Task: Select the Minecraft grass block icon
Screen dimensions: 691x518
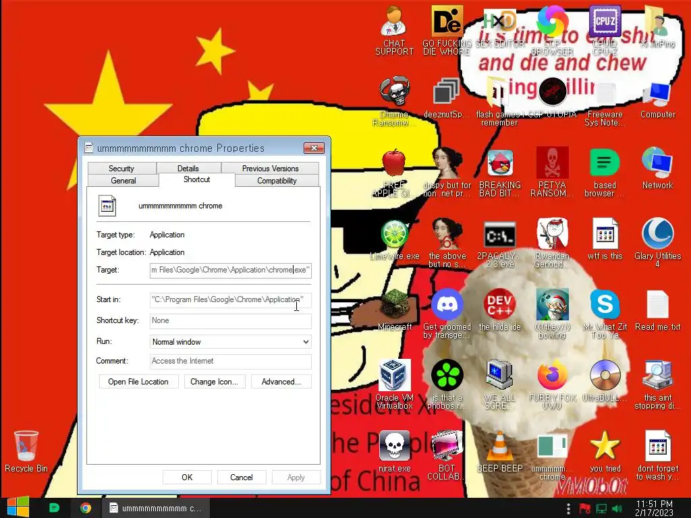Action: 395,310
